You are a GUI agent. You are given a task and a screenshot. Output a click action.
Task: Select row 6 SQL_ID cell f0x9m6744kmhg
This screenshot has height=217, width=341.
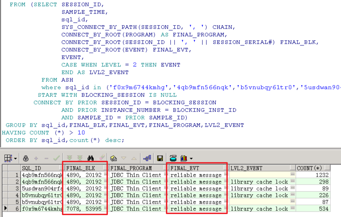click(42, 209)
